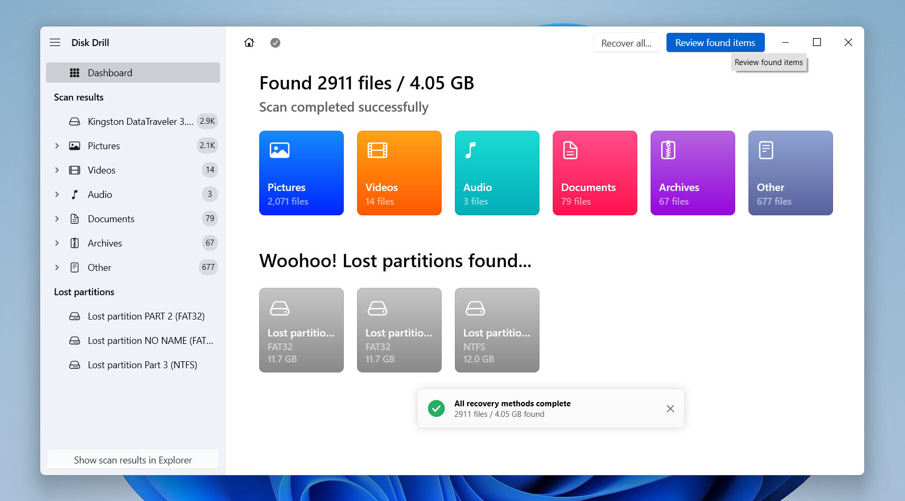This screenshot has height=501, width=905.
Task: Click the Lost partitions section label
Action: [x=84, y=292]
